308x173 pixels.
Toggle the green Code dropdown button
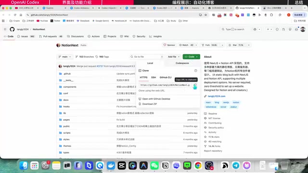[192, 57]
